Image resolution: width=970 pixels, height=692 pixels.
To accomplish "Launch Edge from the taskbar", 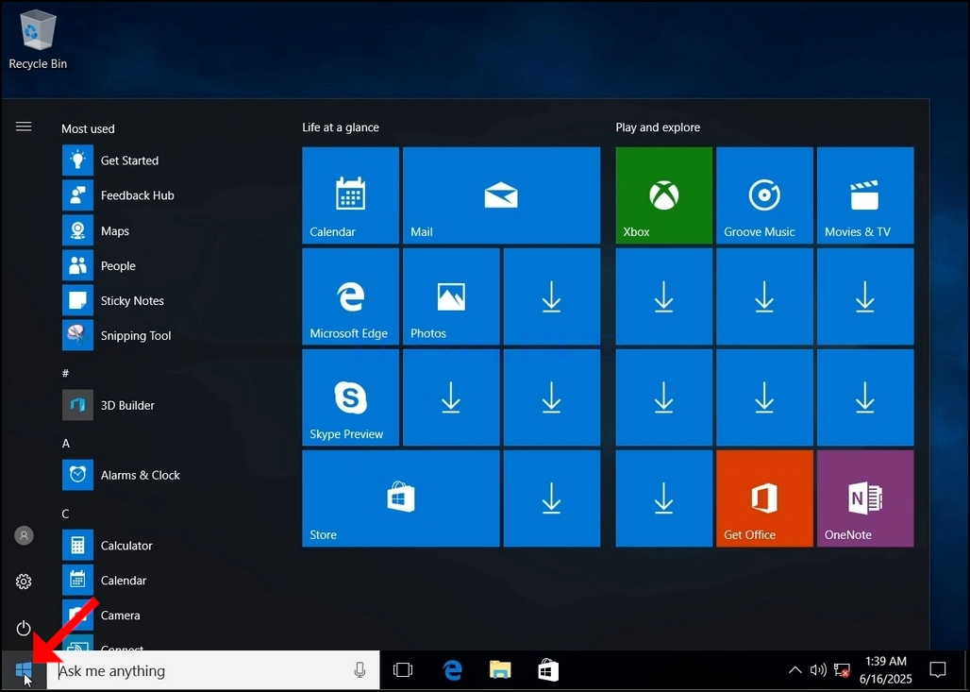I will (x=453, y=670).
